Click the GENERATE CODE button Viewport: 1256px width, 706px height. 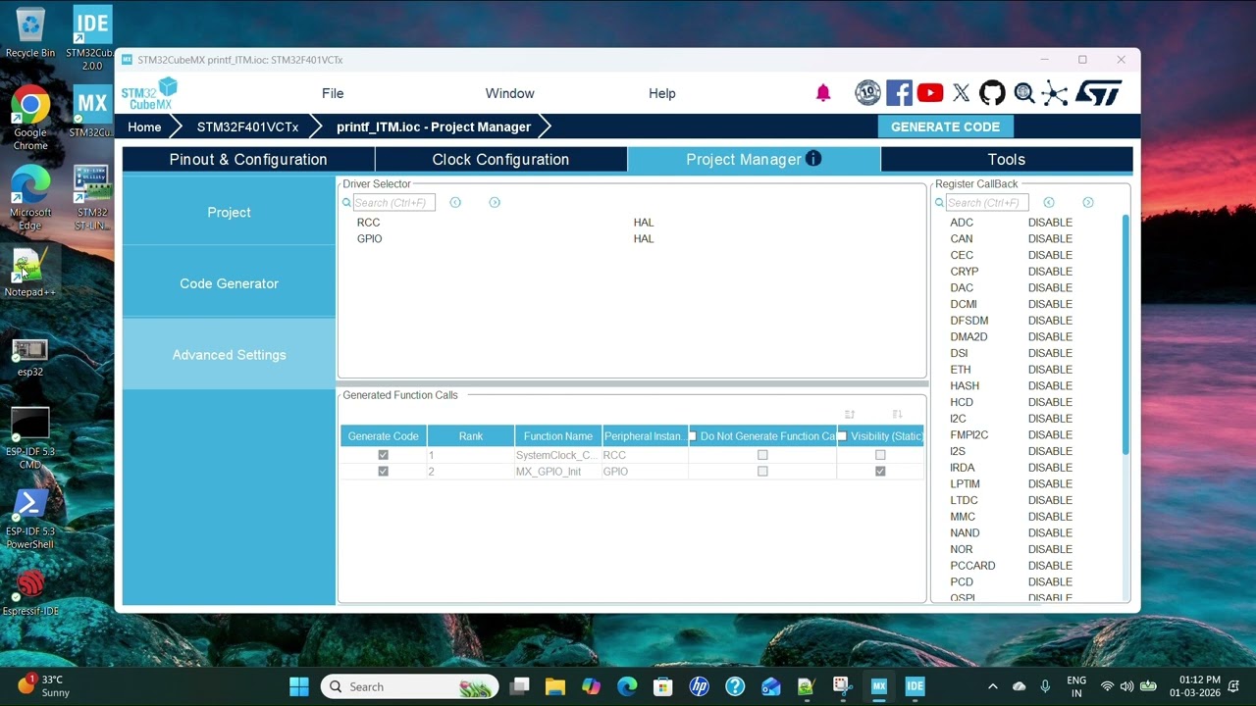(945, 126)
